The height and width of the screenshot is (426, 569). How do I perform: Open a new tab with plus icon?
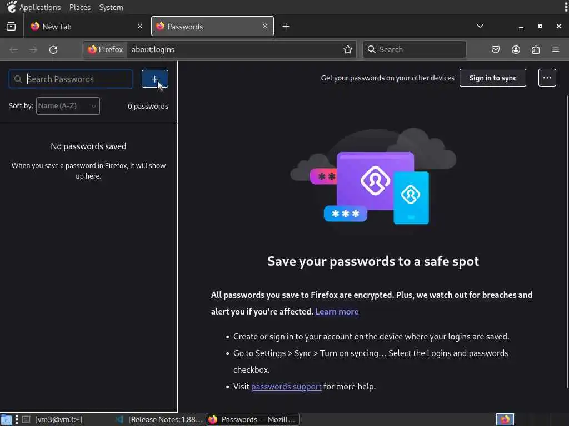click(286, 27)
